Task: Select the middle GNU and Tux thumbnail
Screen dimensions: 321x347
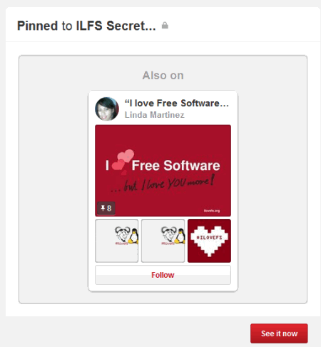Action: 163,241
